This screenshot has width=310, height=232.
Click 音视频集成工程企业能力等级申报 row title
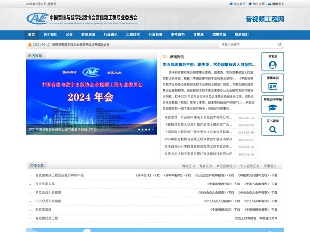(59, 175)
